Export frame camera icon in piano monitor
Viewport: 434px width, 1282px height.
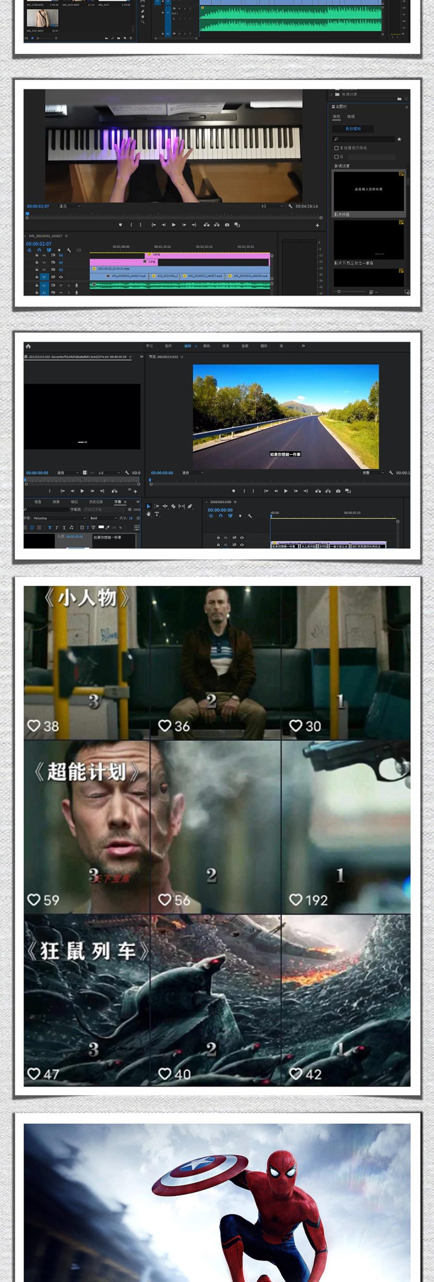227,225
